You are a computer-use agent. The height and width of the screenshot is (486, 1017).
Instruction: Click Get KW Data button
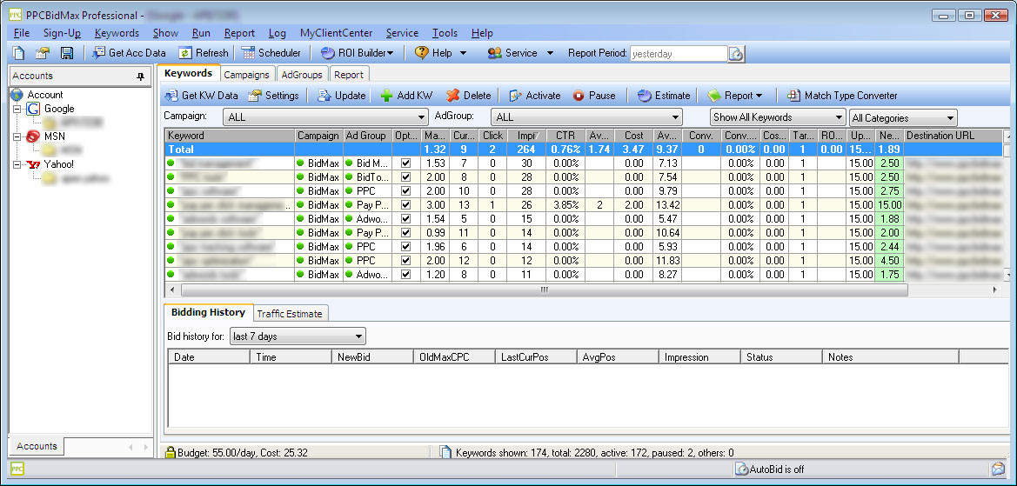click(x=201, y=96)
